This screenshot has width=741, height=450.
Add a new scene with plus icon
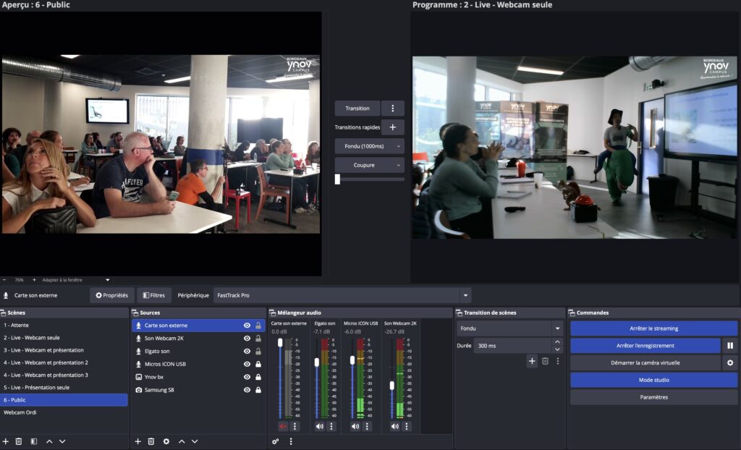(x=6, y=441)
